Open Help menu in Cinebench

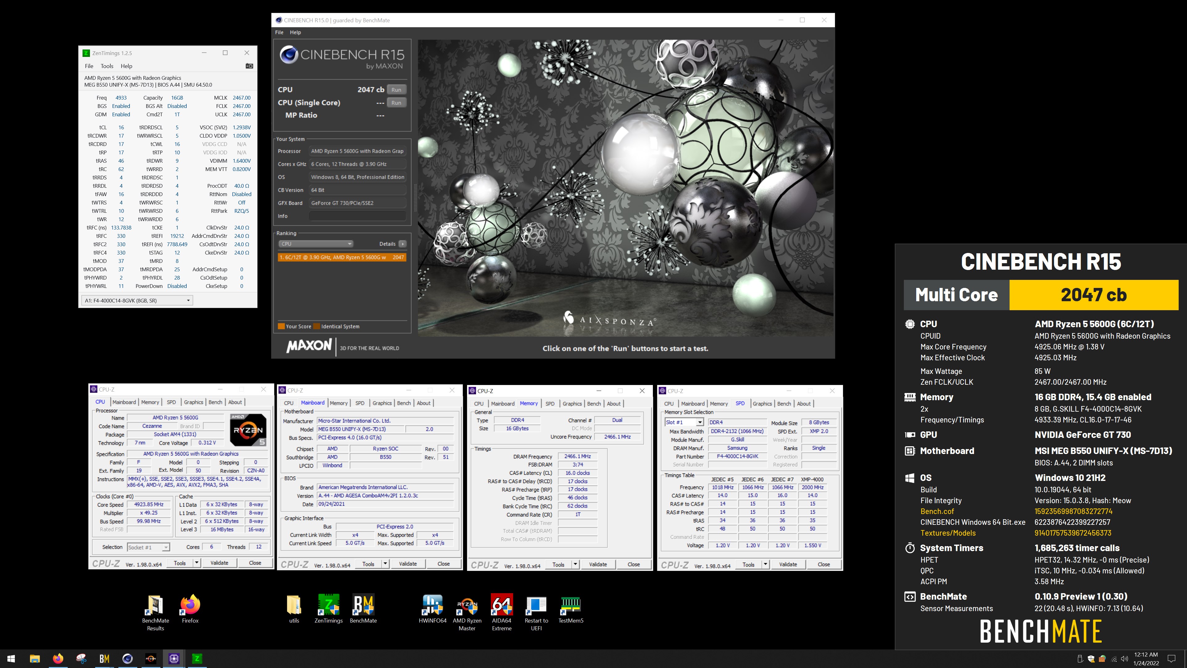coord(296,32)
